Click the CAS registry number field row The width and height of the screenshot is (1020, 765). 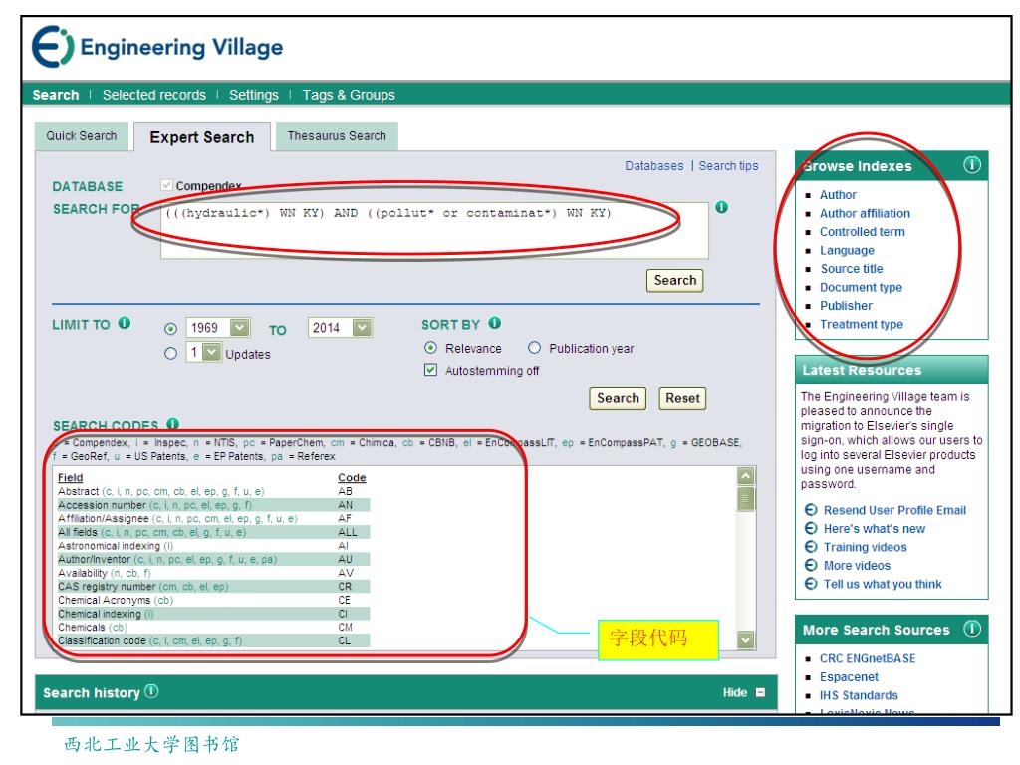[x=213, y=586]
